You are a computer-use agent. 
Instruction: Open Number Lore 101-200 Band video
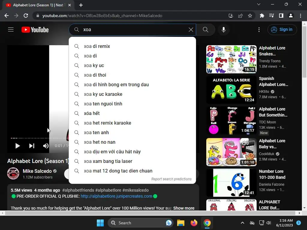point(231,183)
